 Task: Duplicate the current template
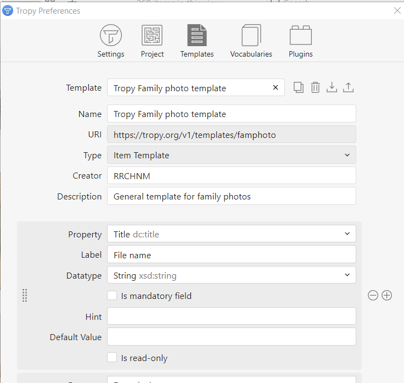(299, 87)
